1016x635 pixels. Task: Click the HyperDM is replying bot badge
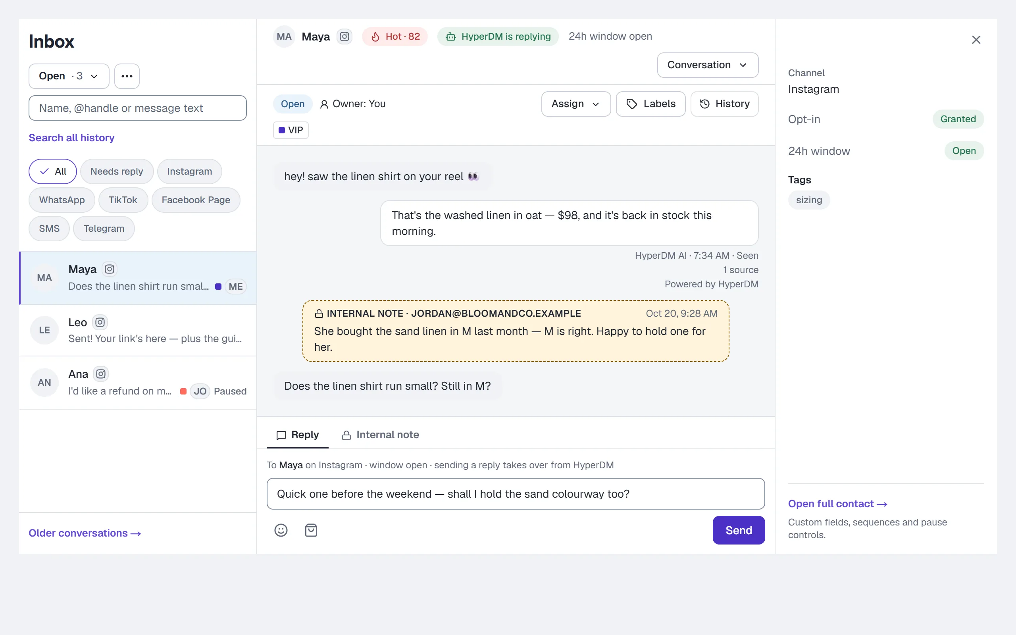[498, 37]
